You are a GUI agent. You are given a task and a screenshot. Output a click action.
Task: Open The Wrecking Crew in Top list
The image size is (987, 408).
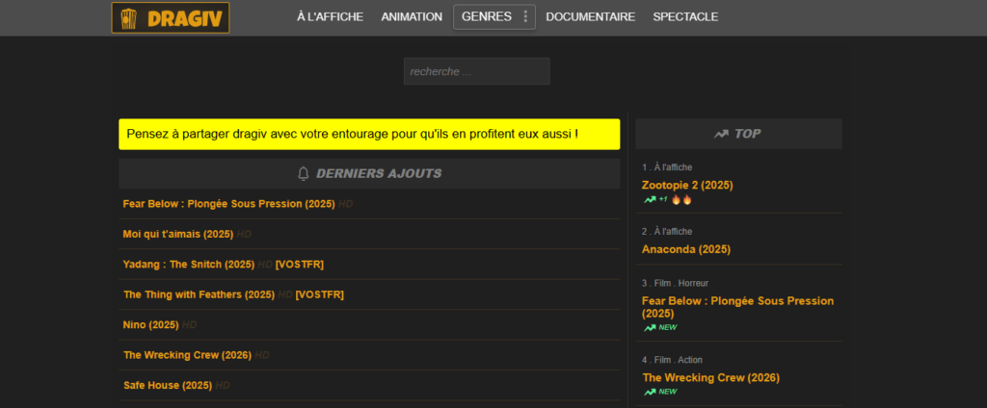pyautogui.click(x=711, y=377)
